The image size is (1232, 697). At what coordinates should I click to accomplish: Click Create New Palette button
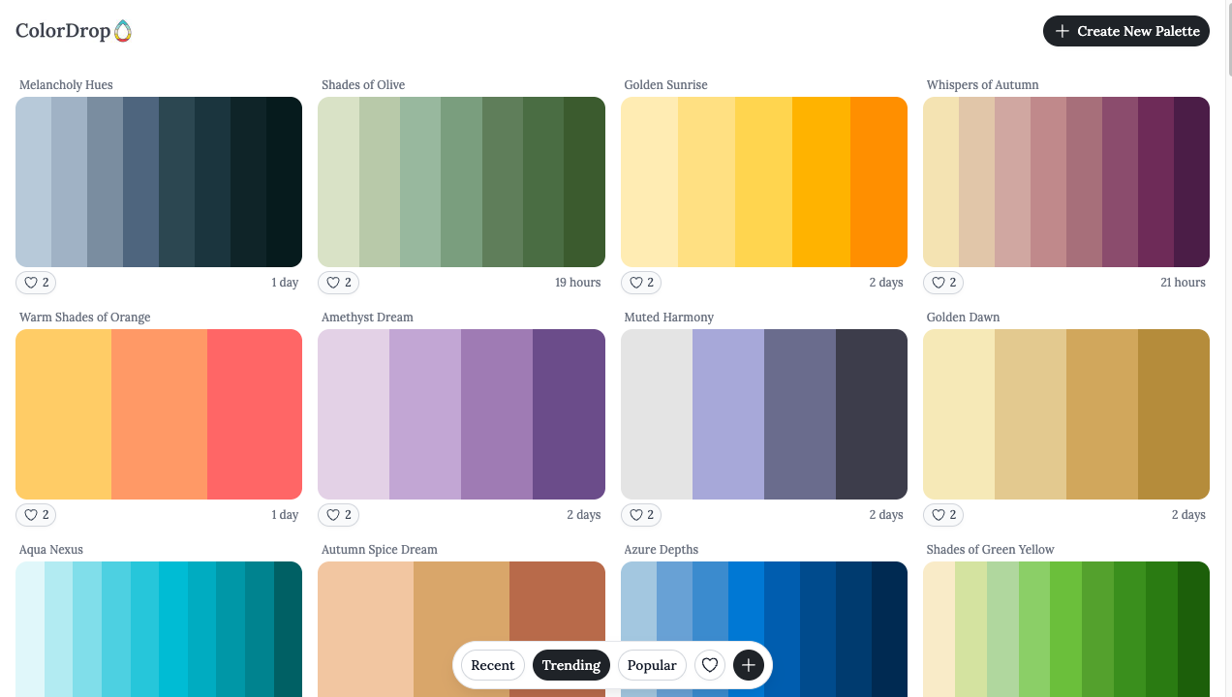coord(1126,31)
